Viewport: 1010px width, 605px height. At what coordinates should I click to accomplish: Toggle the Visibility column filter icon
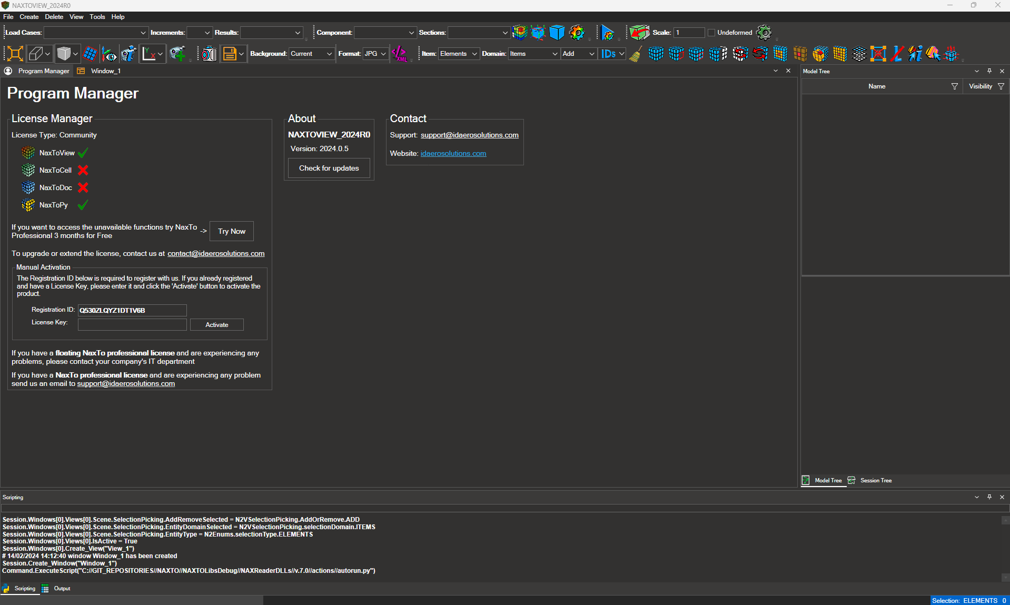[x=1001, y=86]
